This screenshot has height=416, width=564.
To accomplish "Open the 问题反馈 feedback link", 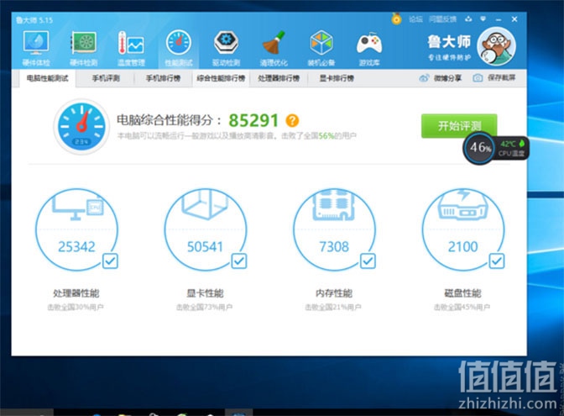I will tap(442, 19).
